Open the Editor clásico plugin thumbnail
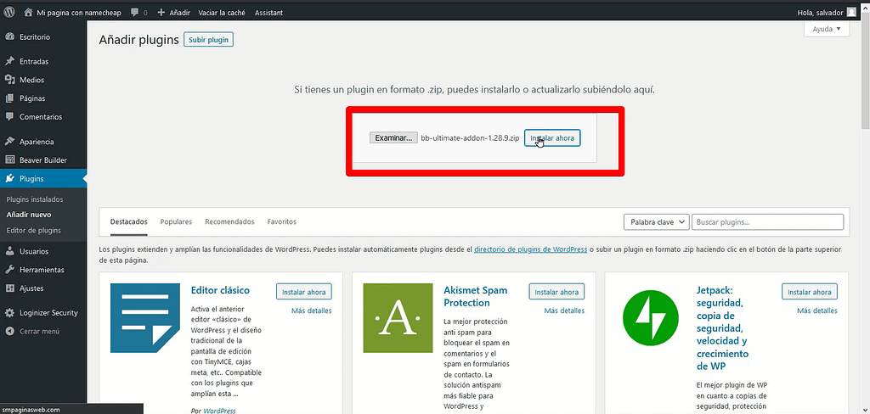This screenshot has height=414, width=870. coord(144,318)
